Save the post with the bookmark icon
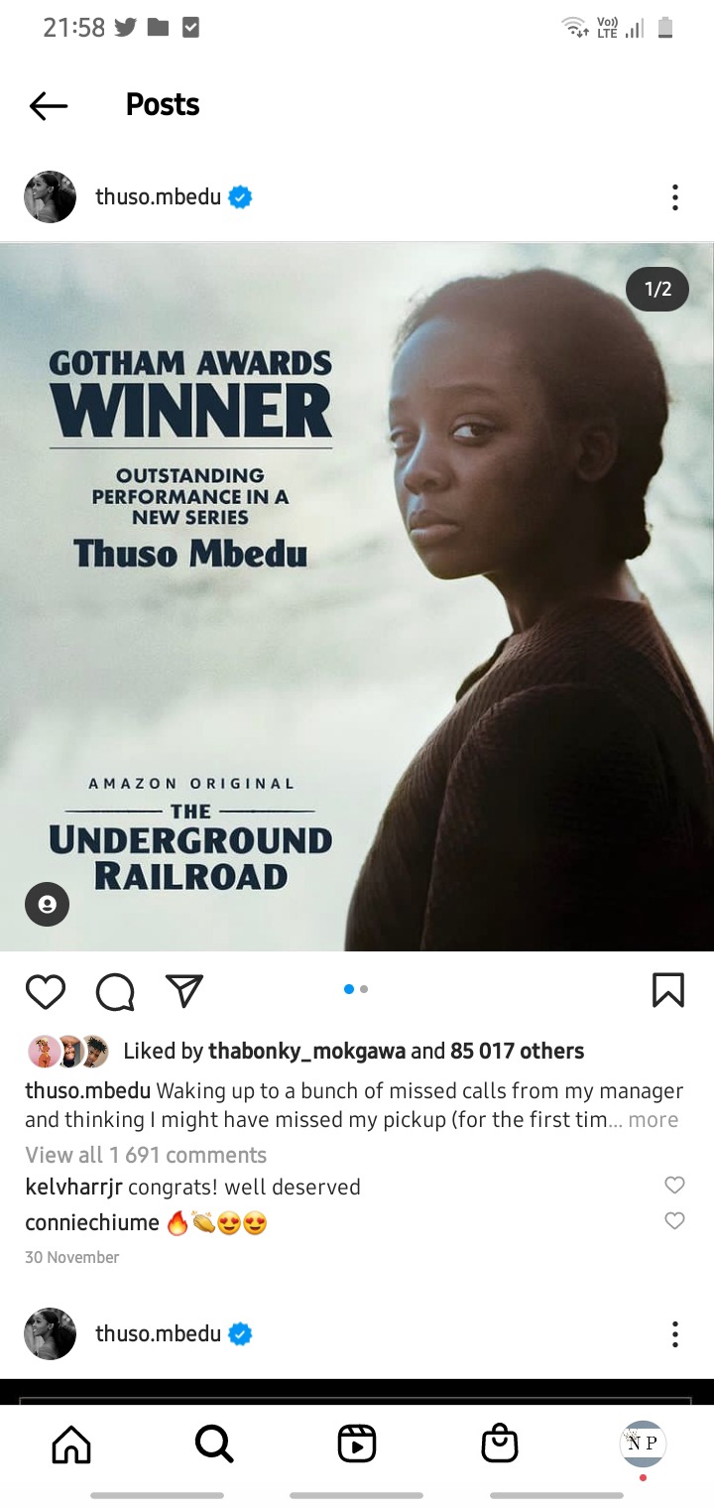 (668, 990)
